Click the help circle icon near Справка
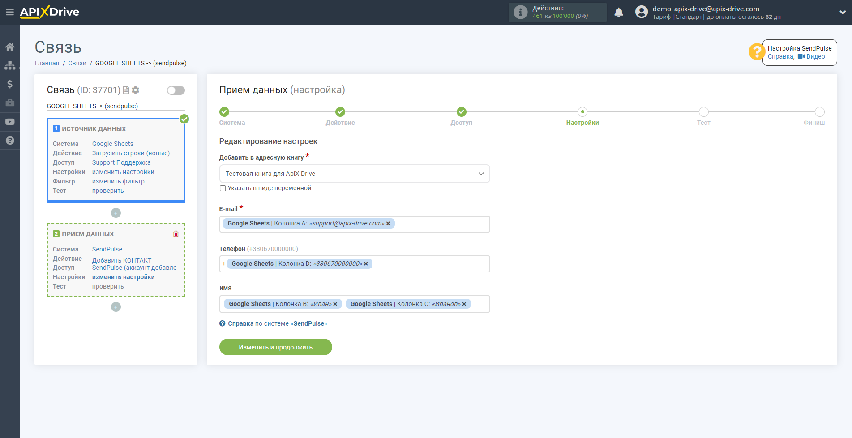The height and width of the screenshot is (438, 852). pyautogui.click(x=223, y=323)
